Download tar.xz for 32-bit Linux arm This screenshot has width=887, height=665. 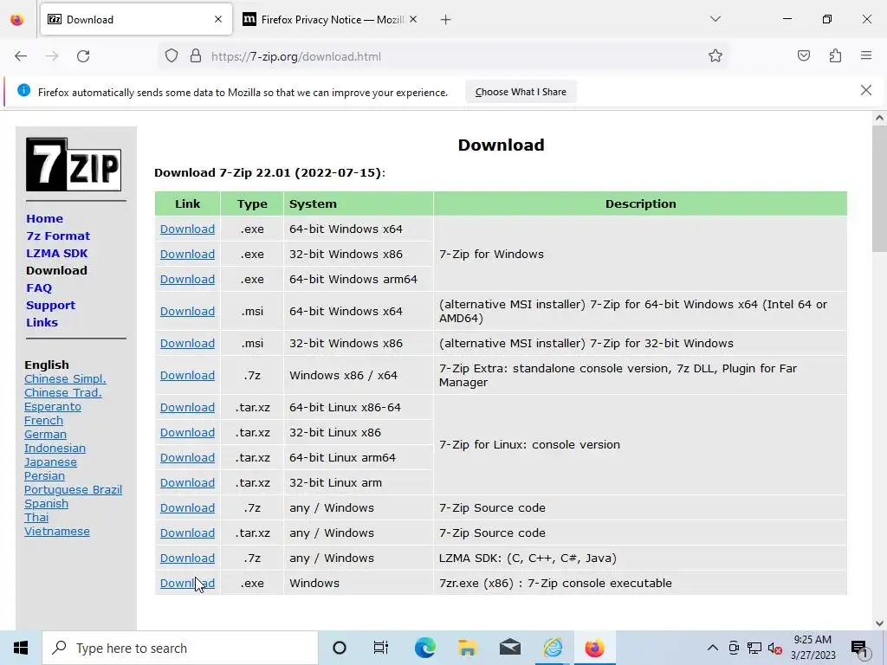point(187,483)
